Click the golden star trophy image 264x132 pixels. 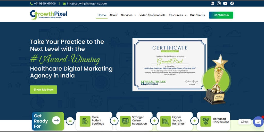click(217, 79)
